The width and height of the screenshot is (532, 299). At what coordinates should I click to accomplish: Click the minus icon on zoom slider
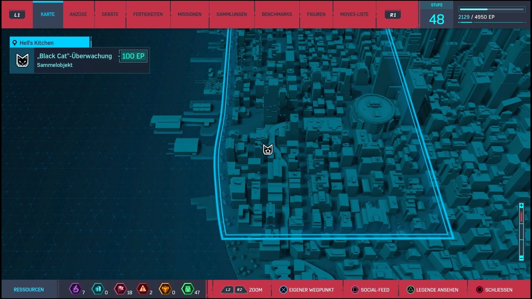[x=521, y=258]
